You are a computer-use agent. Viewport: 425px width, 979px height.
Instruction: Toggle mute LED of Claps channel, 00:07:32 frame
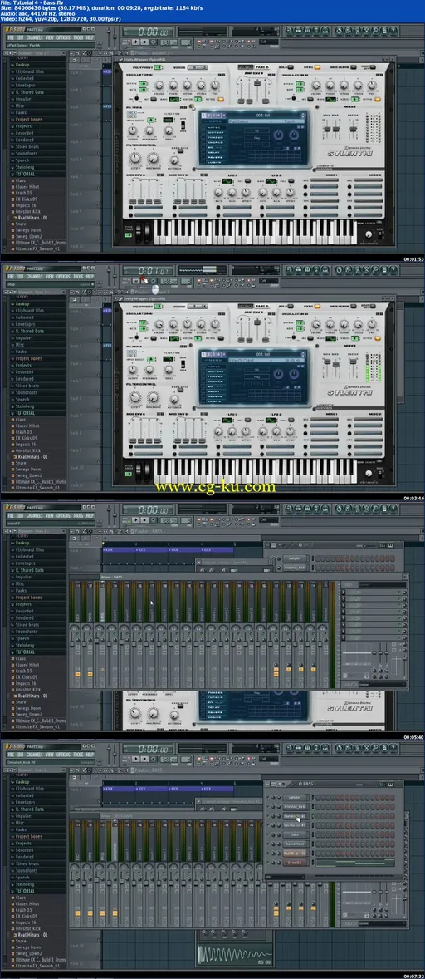pyautogui.click(x=268, y=834)
